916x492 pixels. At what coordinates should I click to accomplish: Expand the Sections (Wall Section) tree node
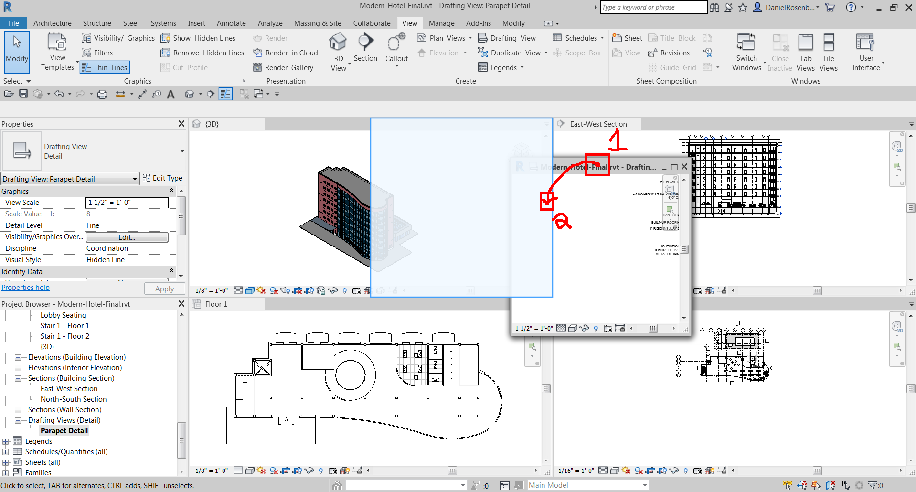18,409
